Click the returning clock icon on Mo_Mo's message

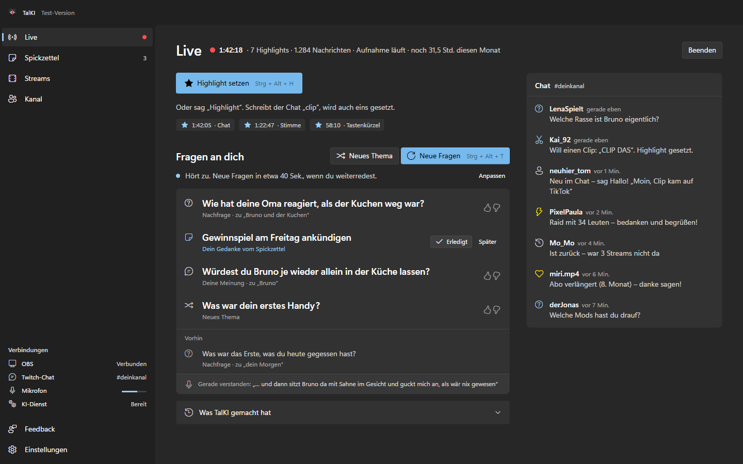539,243
